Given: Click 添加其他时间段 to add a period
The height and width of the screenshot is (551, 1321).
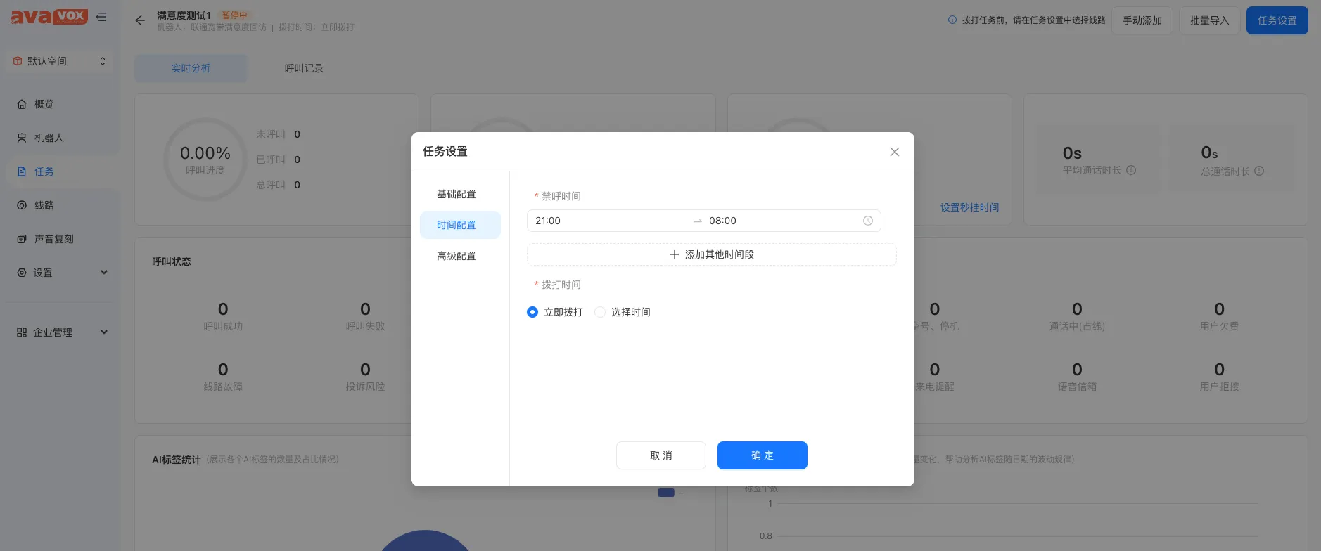Looking at the screenshot, I should [711, 254].
